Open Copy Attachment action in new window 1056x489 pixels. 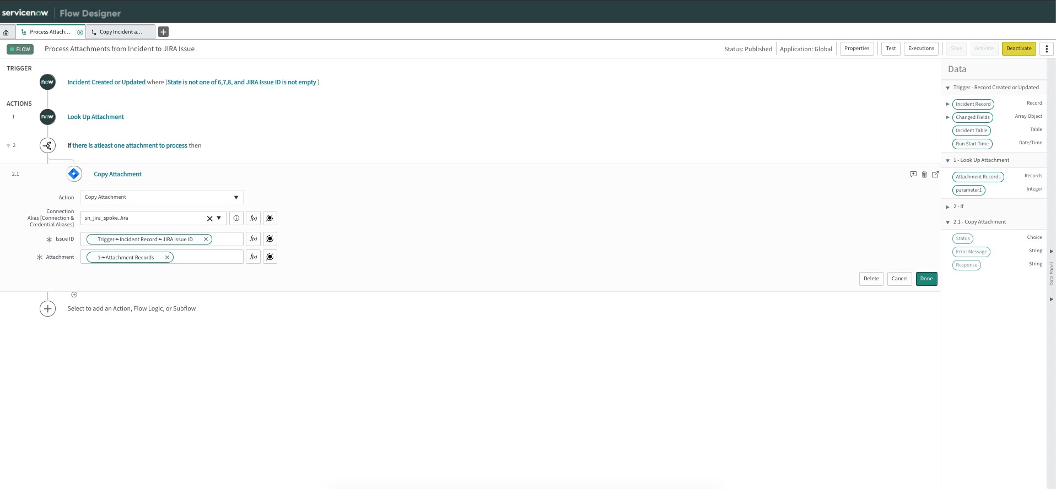tap(935, 174)
